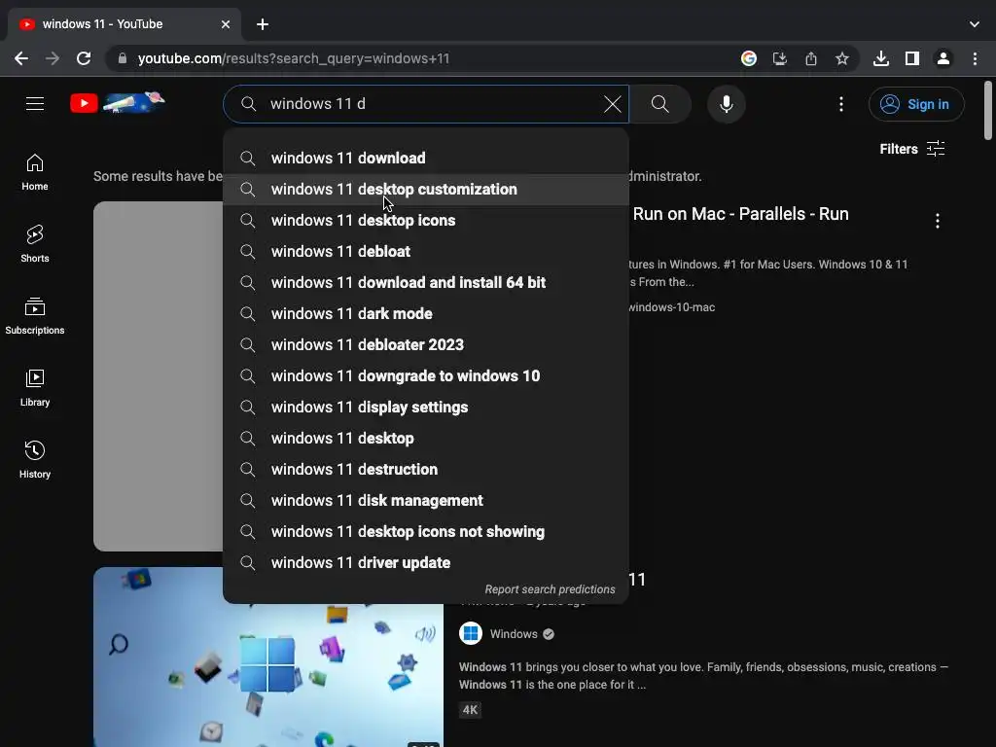
Task: Click the Sign in button
Action: (x=916, y=104)
